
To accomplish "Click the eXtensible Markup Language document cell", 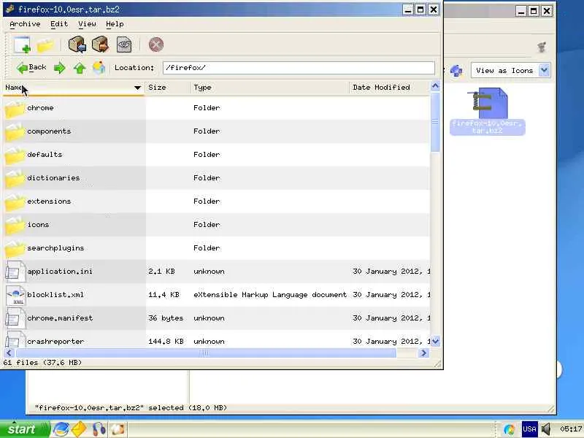I will click(270, 295).
